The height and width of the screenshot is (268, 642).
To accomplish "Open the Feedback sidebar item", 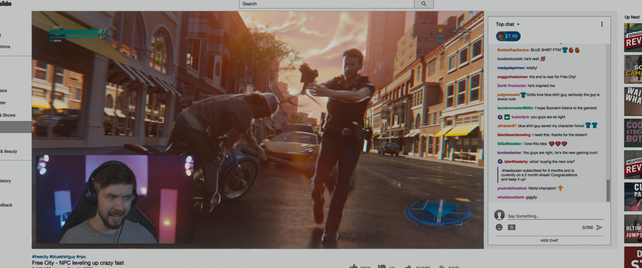I will tap(6, 205).
